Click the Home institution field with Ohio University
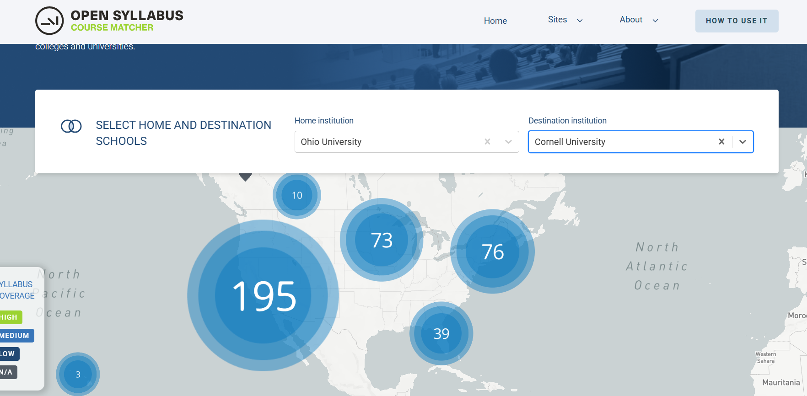Viewport: 807px width, 396px height. [x=407, y=142]
